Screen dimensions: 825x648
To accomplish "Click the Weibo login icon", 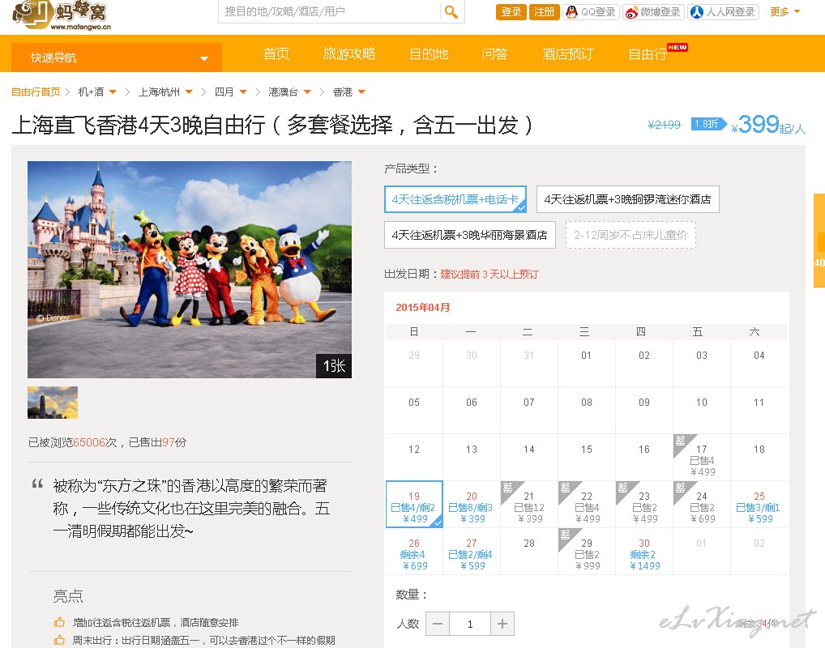I will point(631,11).
